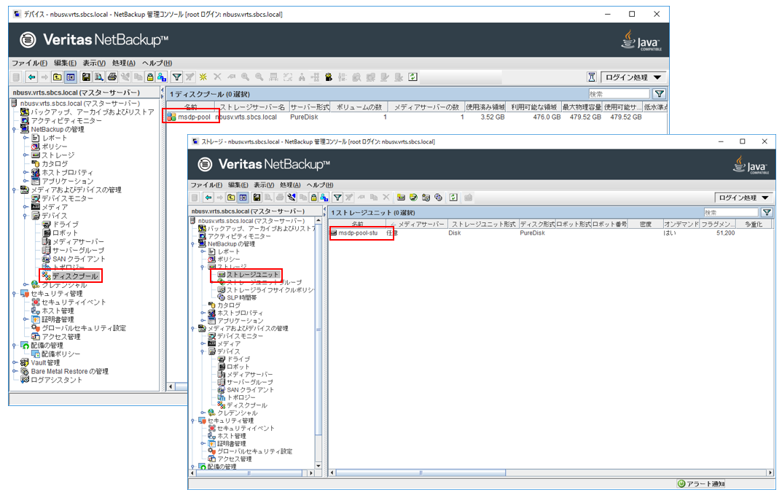782x495 pixels.
Task: Click funnel filter icon in Storage window toolbar
Action: click(x=337, y=198)
